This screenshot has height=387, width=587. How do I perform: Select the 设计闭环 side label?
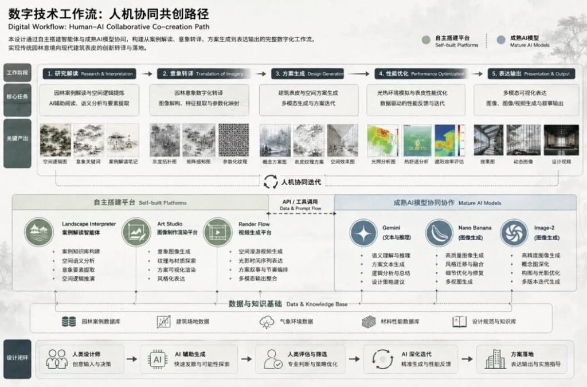pyautogui.click(x=17, y=358)
